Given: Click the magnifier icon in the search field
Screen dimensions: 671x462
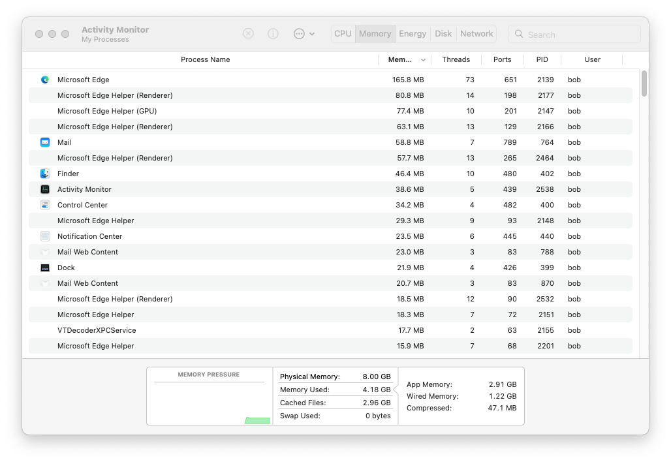Looking at the screenshot, I should (x=519, y=34).
